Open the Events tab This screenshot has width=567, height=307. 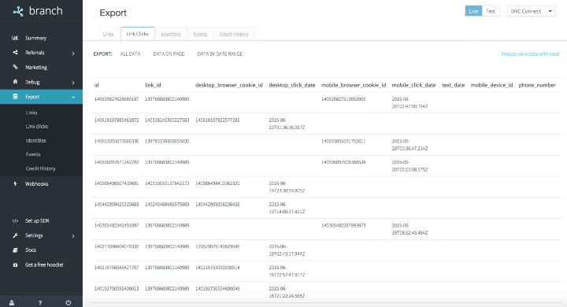tap(200, 34)
